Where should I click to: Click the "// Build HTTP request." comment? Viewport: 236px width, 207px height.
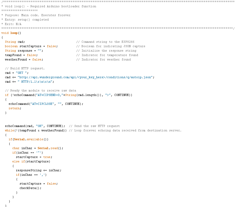(x=25, y=68)
